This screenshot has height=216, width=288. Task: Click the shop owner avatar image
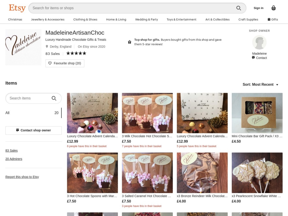coord(259,42)
